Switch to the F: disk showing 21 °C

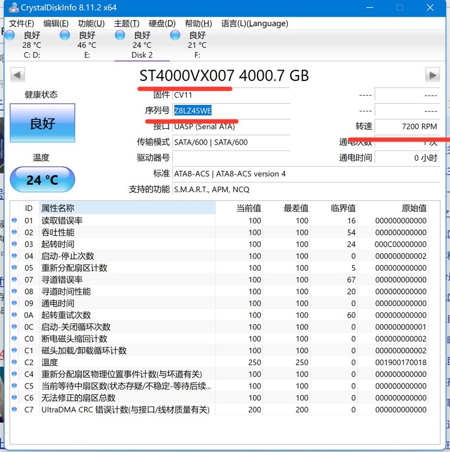pos(197,45)
